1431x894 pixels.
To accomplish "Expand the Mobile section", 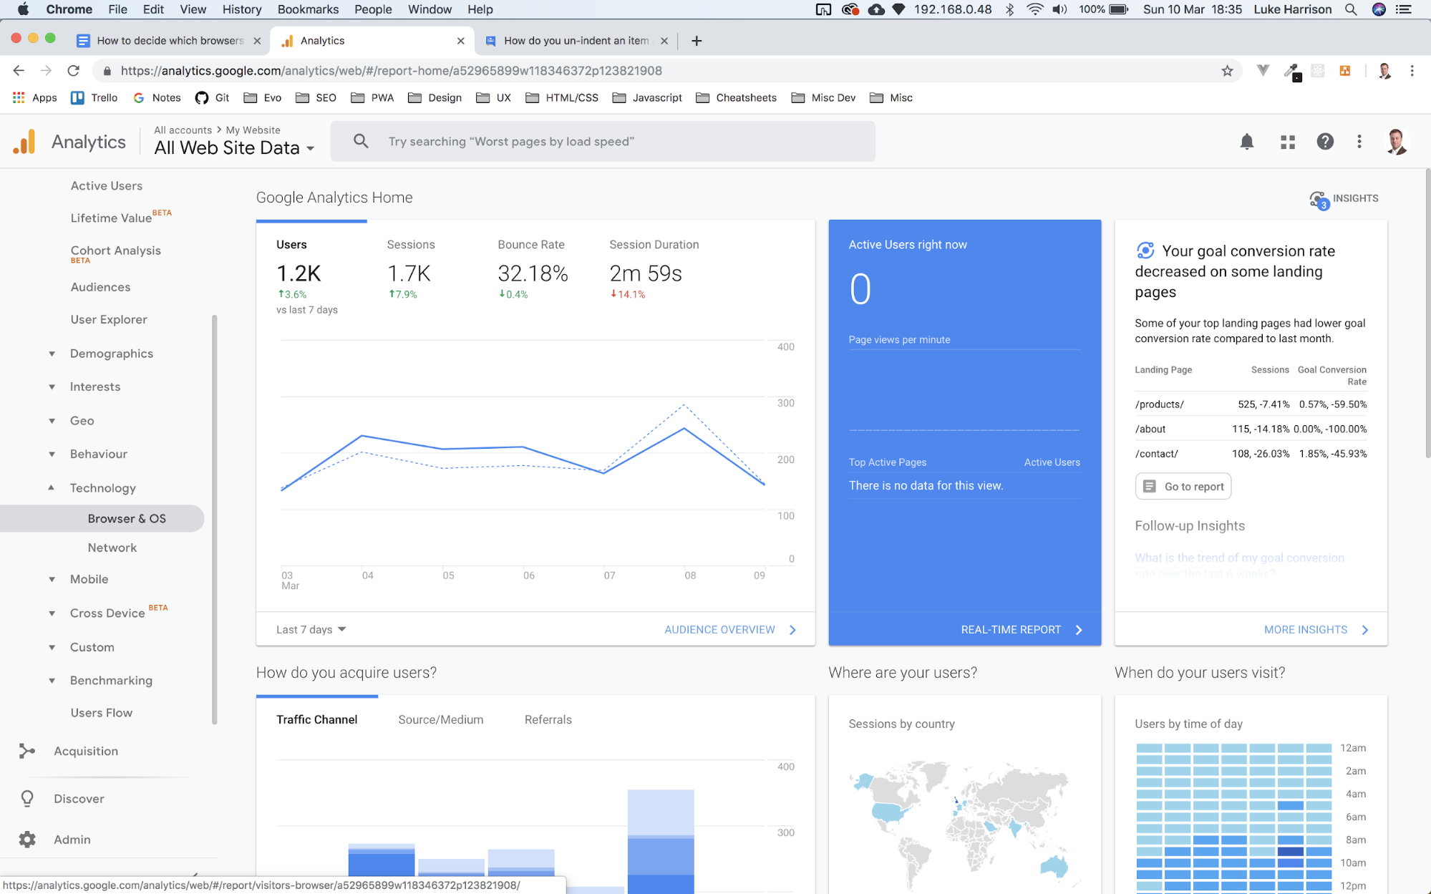I will [x=52, y=579].
